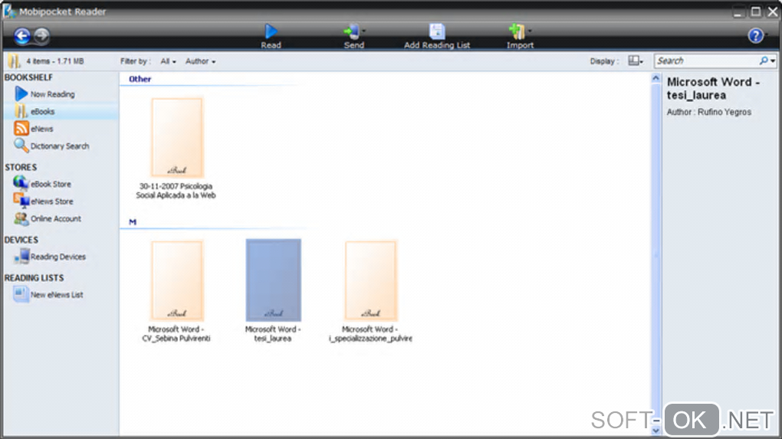Click the '30-11-2007 Psicologia Social Aplicada a la Web' title
This screenshot has height=439, width=782.
pos(176,191)
